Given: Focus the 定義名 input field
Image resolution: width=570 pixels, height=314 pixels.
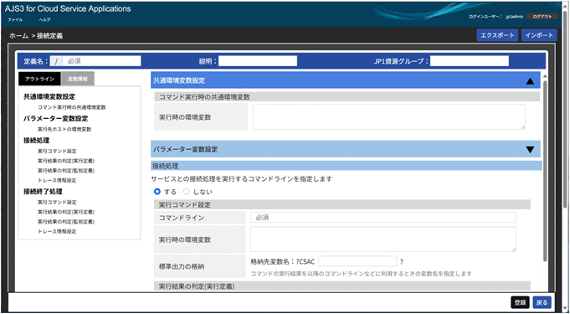Looking at the screenshot, I should [102, 61].
